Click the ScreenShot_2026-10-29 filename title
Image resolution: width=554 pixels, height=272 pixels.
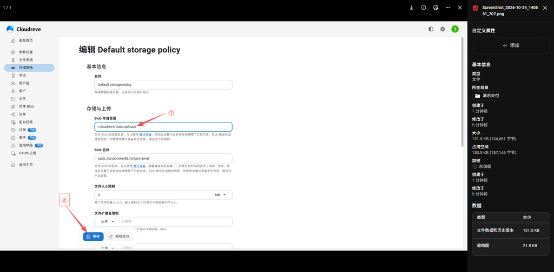pyautogui.click(x=510, y=11)
